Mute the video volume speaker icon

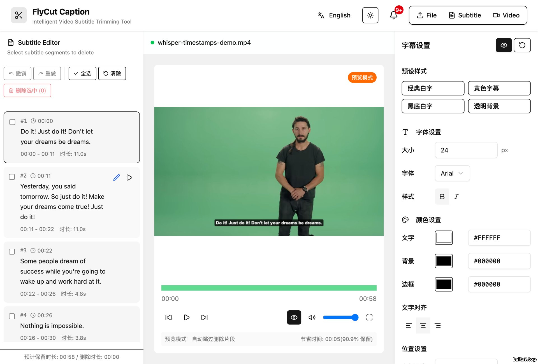(x=312, y=317)
